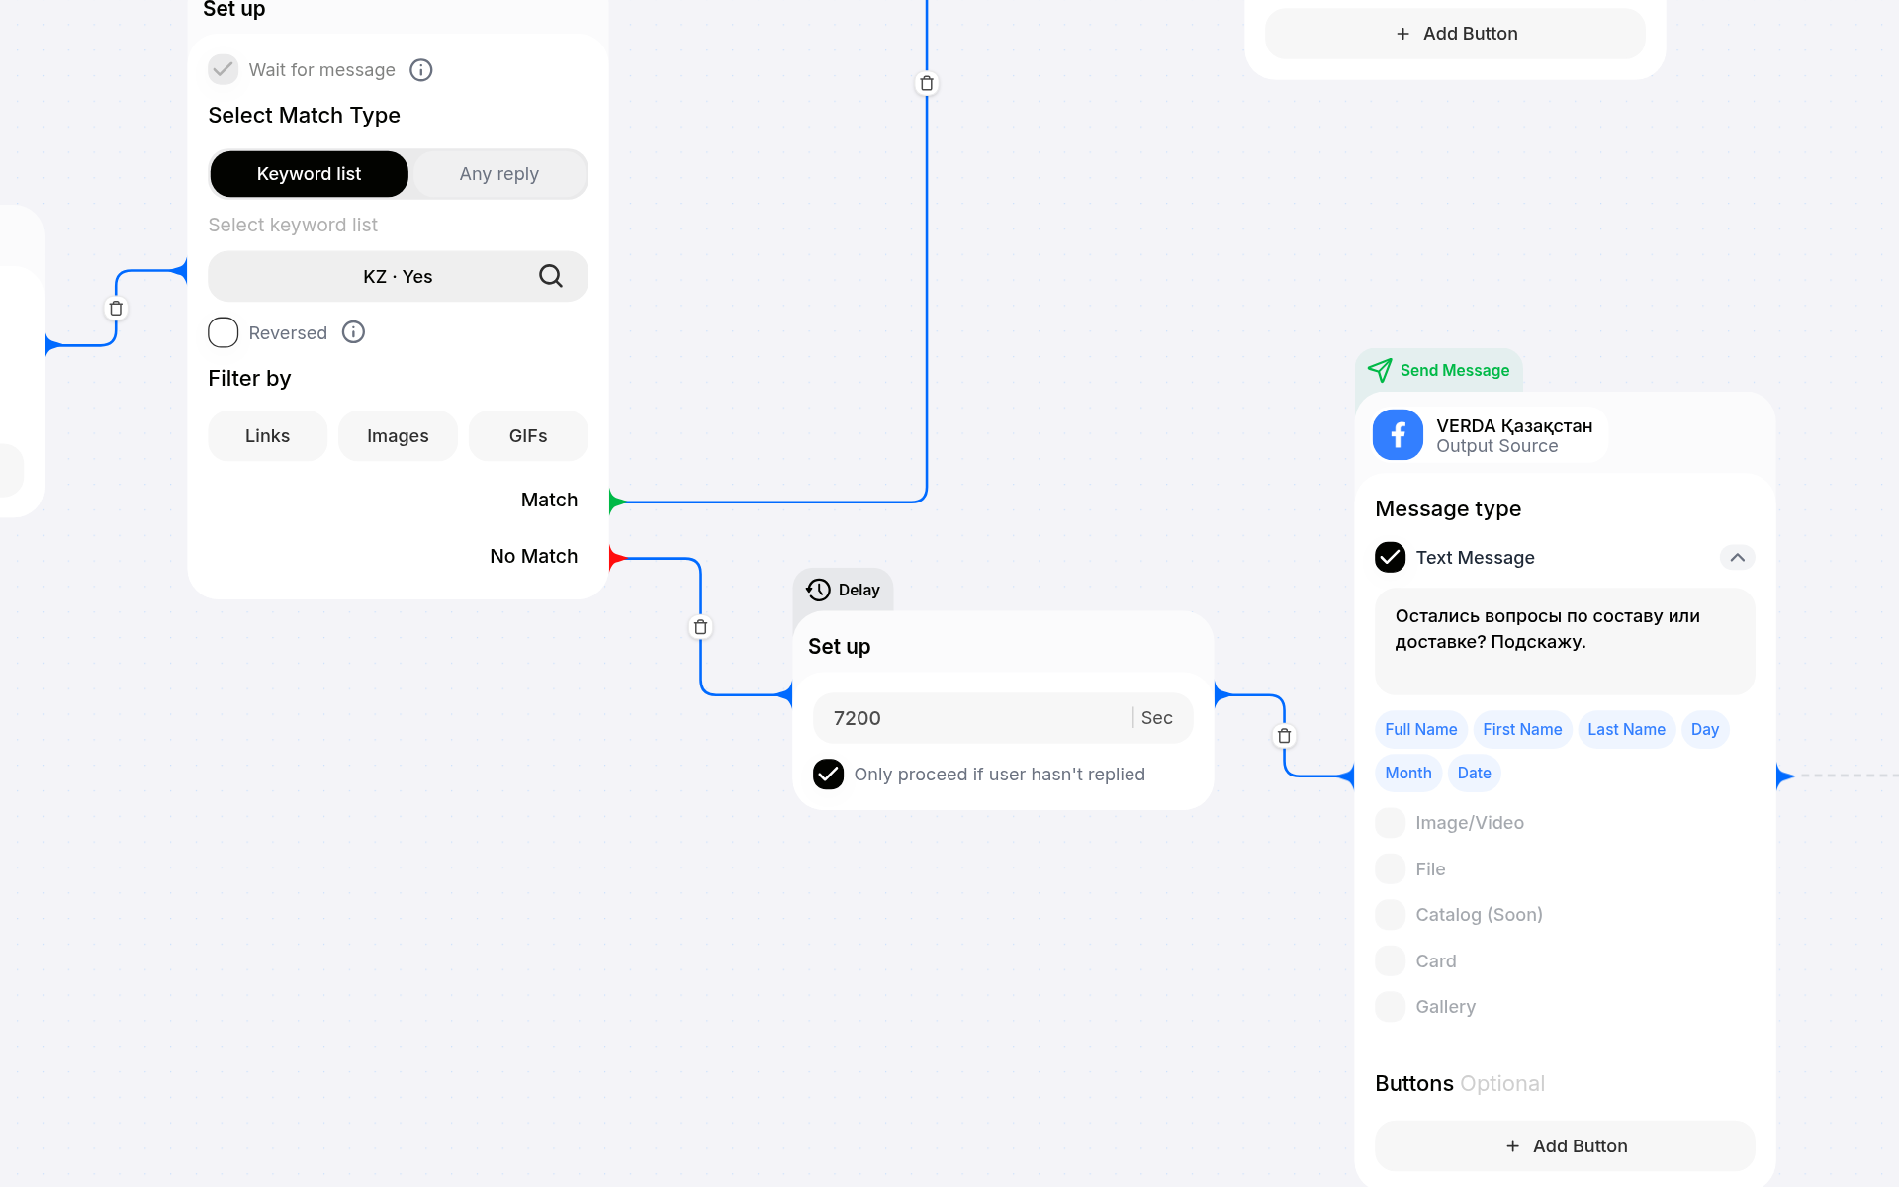Click the info icon beside Wait for message
1899x1187 pixels.
(x=421, y=70)
